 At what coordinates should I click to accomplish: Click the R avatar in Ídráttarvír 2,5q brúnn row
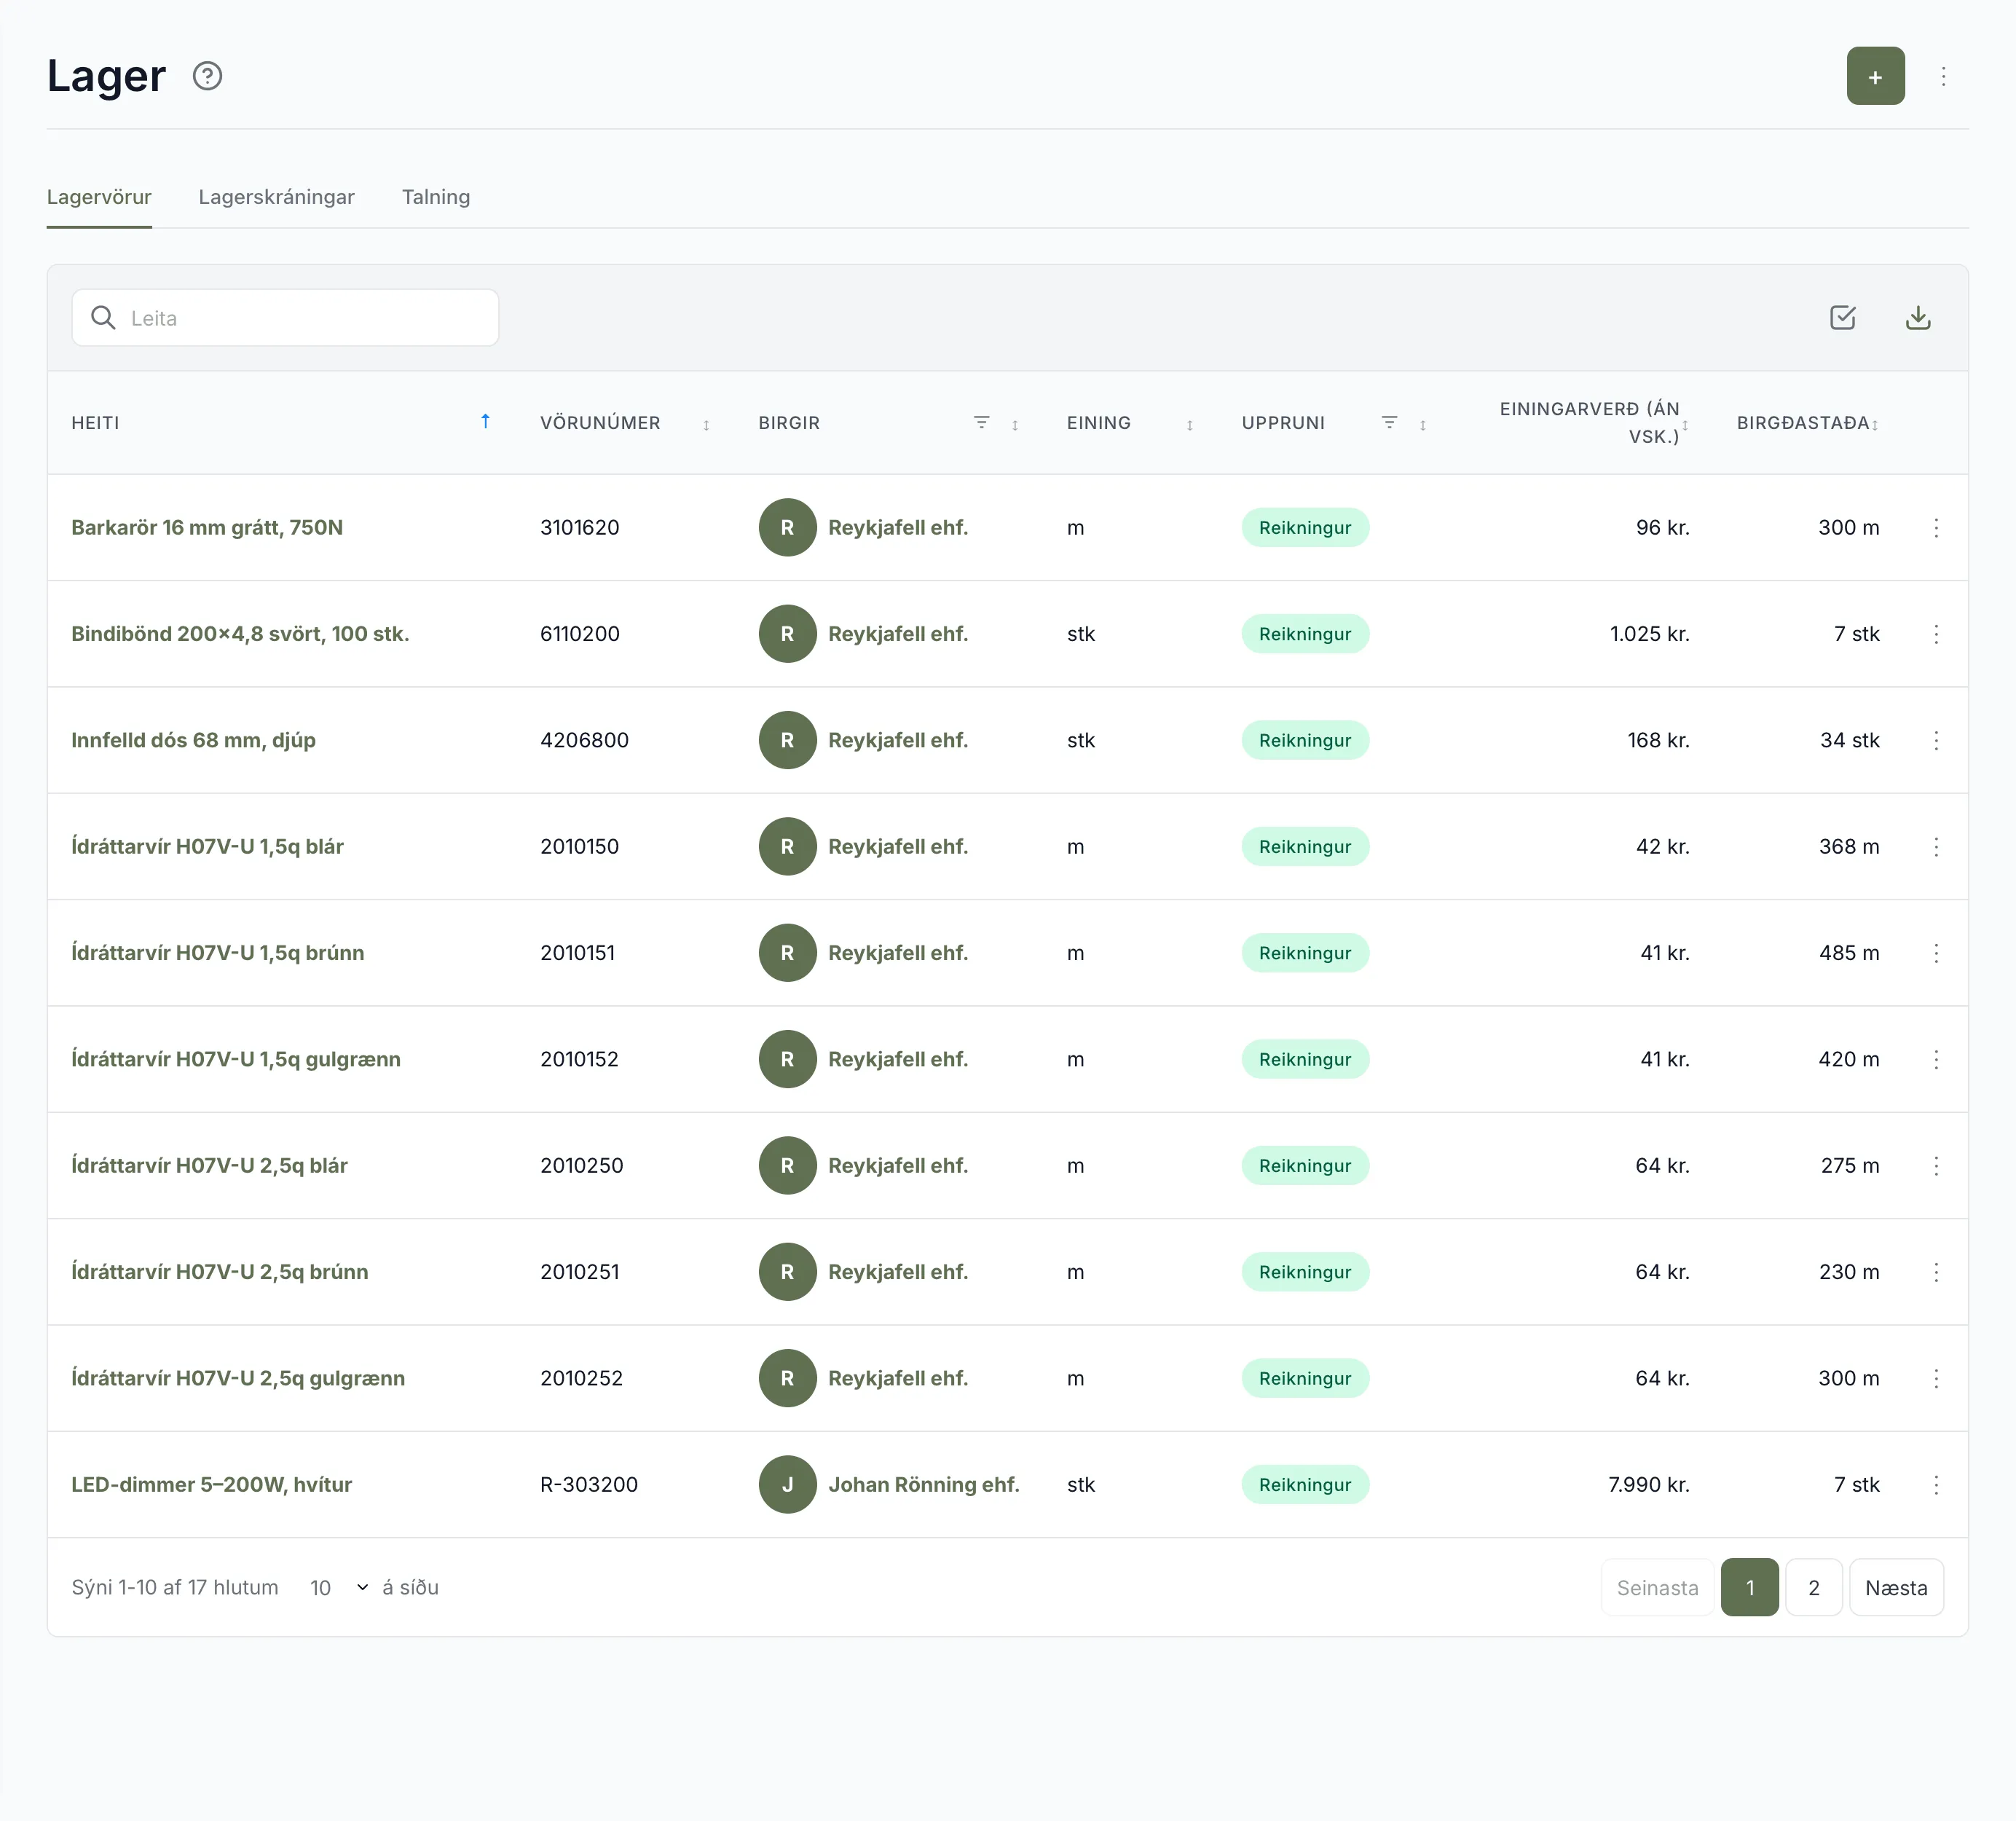787,1272
